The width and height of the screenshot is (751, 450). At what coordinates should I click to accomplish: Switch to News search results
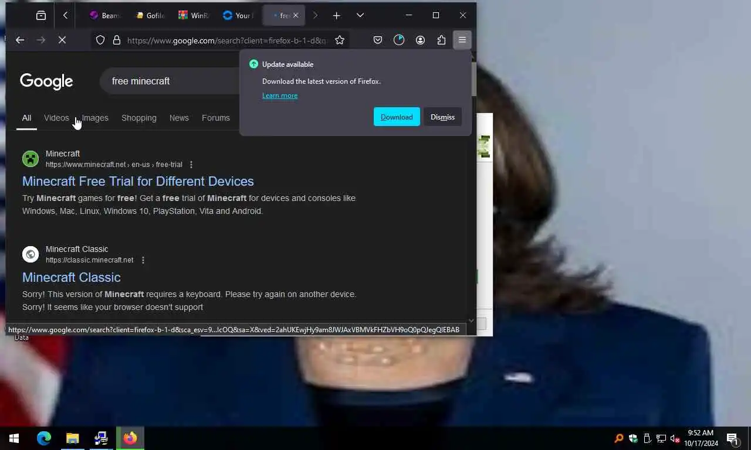(x=179, y=118)
